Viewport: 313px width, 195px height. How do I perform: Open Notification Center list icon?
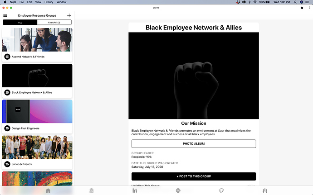tap(307, 2)
